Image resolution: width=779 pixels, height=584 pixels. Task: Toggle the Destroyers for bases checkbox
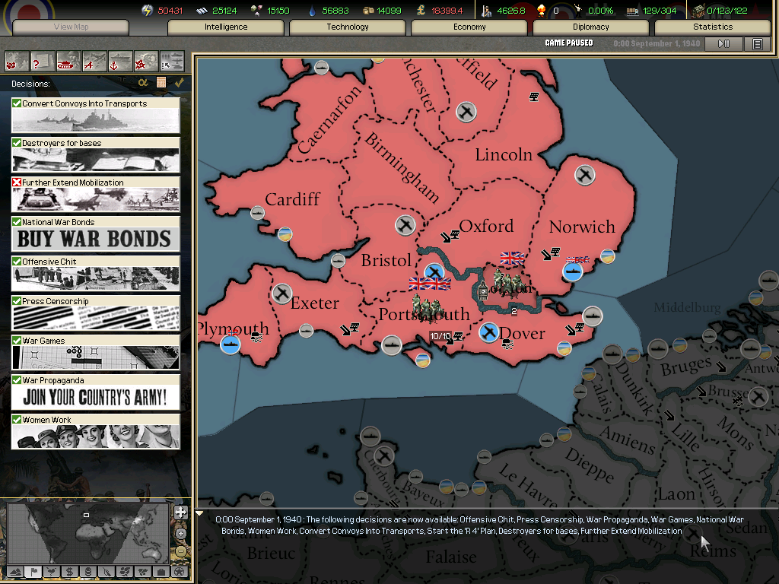17,142
